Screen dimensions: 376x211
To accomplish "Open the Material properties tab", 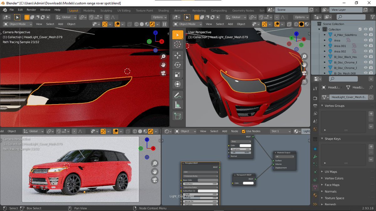I will [315, 195].
